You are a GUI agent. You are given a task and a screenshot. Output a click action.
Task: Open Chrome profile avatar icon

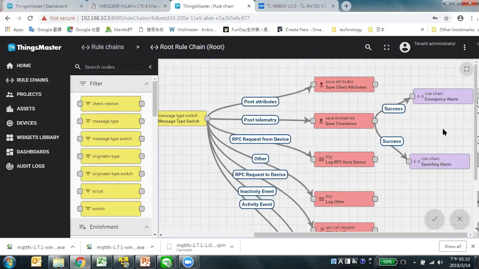(x=460, y=18)
